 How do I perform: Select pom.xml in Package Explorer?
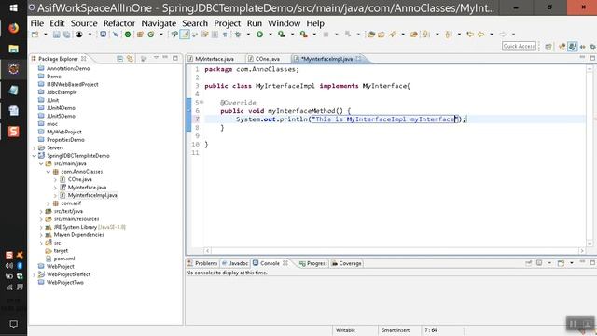pos(64,259)
